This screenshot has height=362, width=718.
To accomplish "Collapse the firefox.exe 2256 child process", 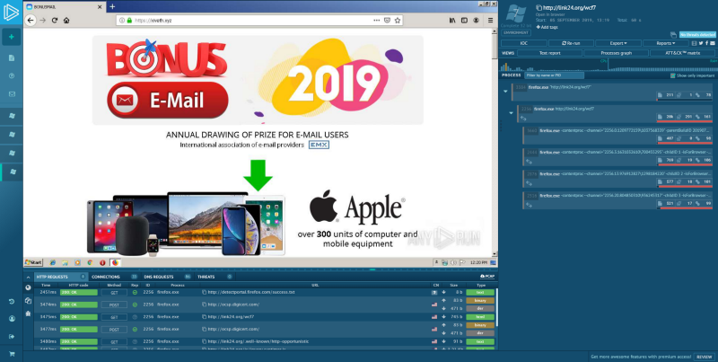I will point(512,112).
